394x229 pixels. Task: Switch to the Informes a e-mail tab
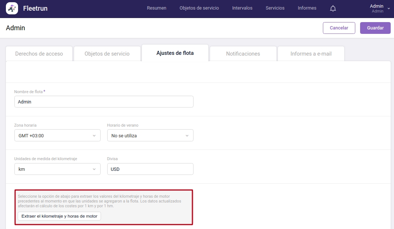coord(311,53)
